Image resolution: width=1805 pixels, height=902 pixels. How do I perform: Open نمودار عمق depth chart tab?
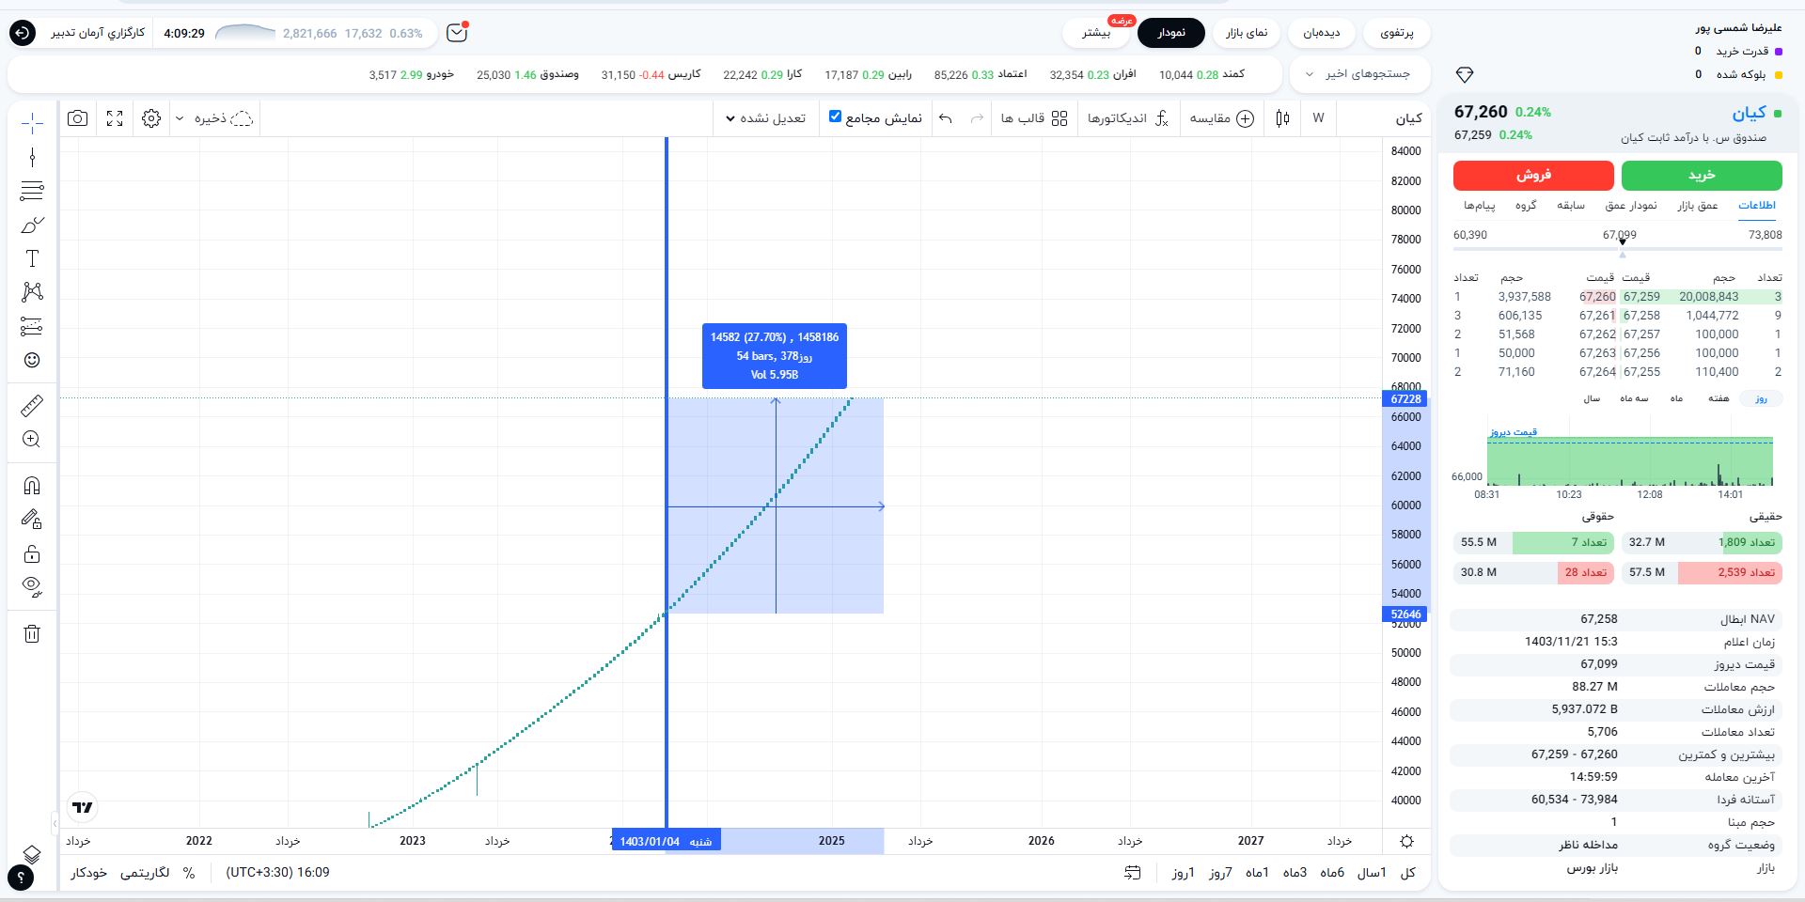(1631, 206)
